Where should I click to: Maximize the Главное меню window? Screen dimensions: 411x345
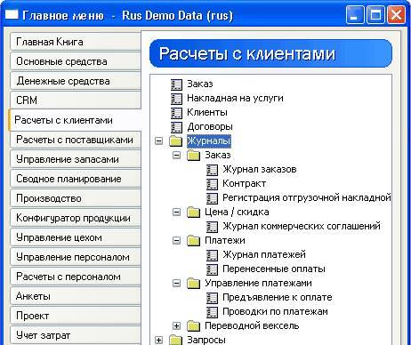tap(375, 14)
